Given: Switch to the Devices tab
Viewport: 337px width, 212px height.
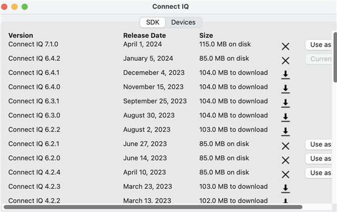Looking at the screenshot, I should pyautogui.click(x=183, y=23).
